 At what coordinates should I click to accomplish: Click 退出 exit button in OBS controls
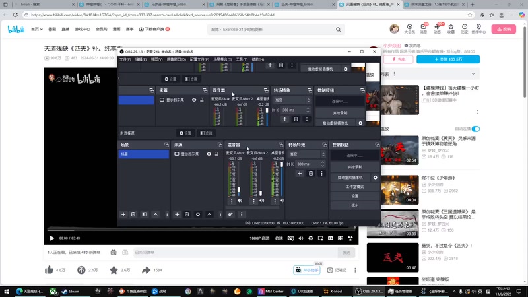(354, 205)
